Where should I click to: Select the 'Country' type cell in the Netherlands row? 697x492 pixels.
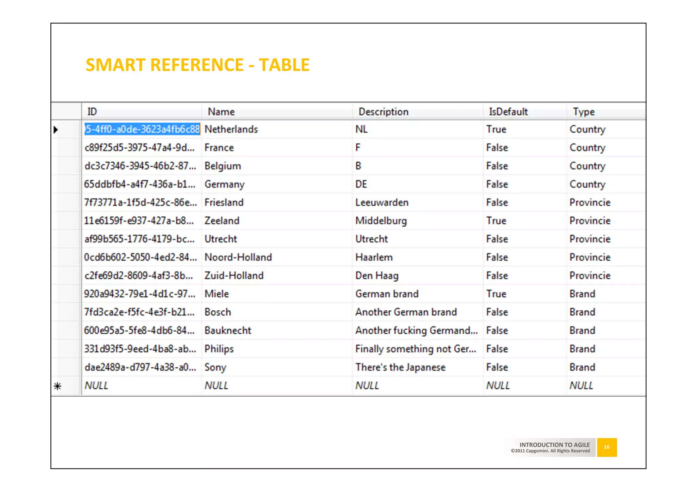point(606,129)
